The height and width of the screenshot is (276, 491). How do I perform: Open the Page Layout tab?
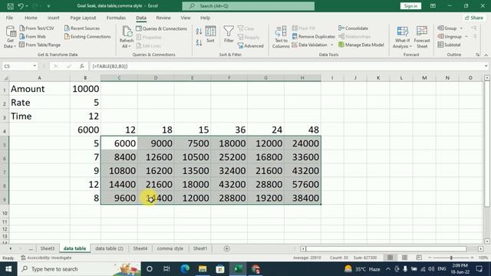coord(83,18)
